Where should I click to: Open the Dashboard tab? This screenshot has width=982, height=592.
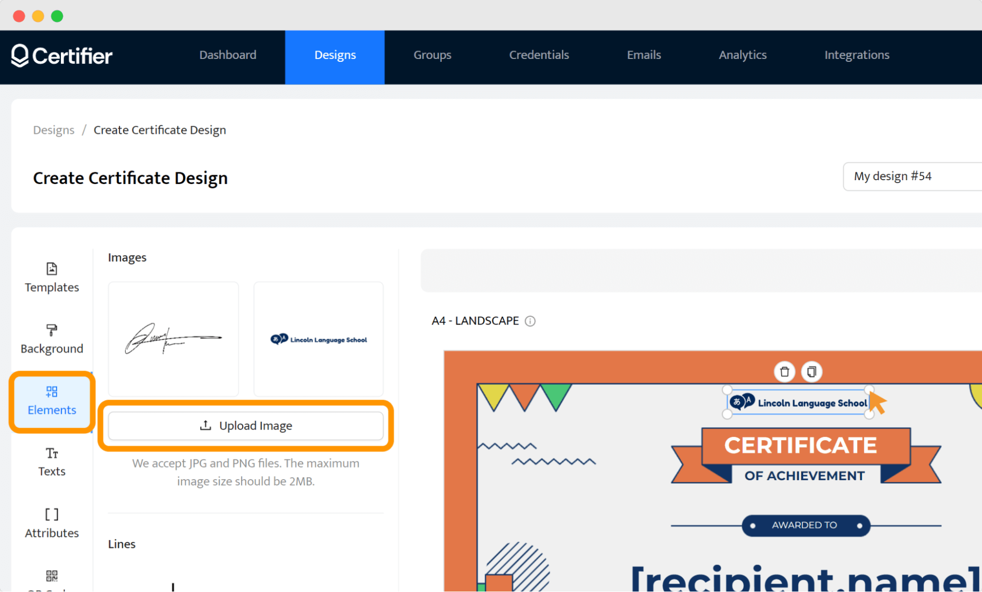pos(228,55)
